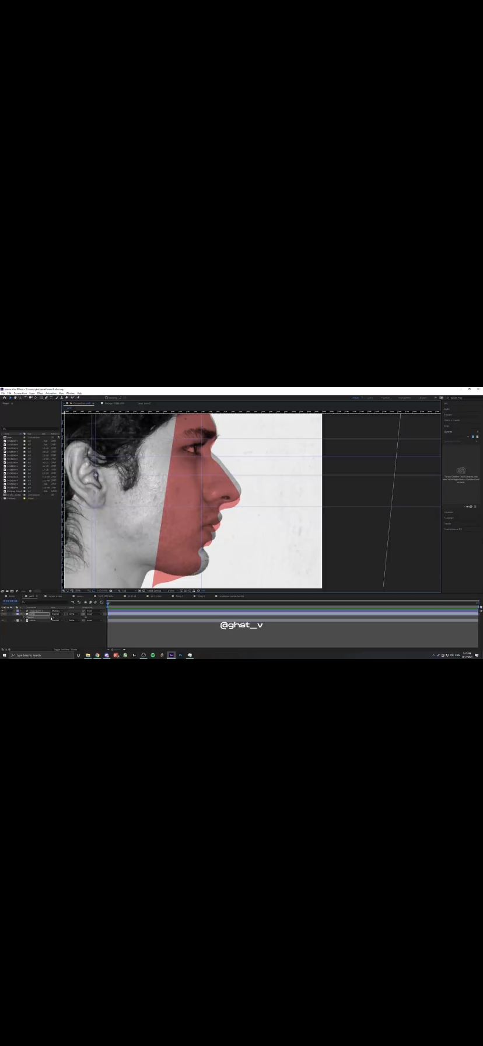Select the Shape Layer 1 layer name
The height and width of the screenshot is (1046, 483).
(x=36, y=611)
